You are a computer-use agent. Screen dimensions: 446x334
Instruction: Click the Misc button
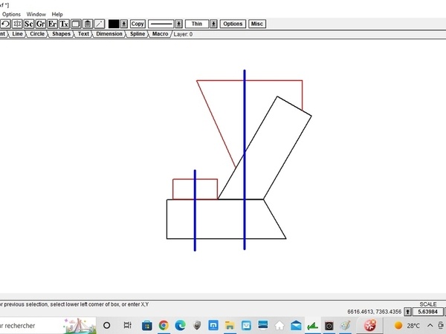point(256,24)
